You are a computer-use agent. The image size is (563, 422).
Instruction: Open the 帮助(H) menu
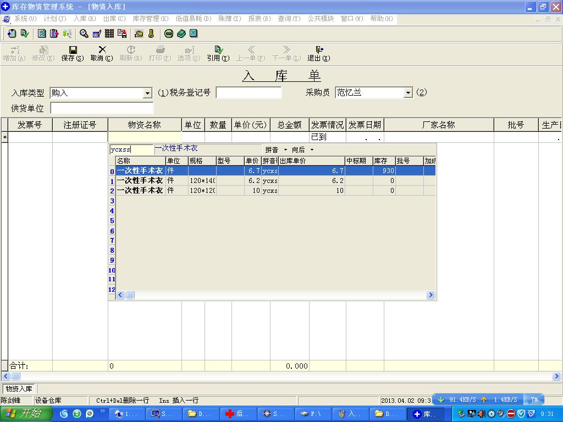tap(382, 19)
